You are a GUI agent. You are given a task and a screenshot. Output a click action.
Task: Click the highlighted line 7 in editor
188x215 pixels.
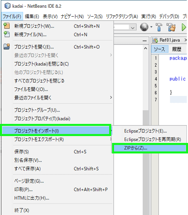tap(178, 100)
